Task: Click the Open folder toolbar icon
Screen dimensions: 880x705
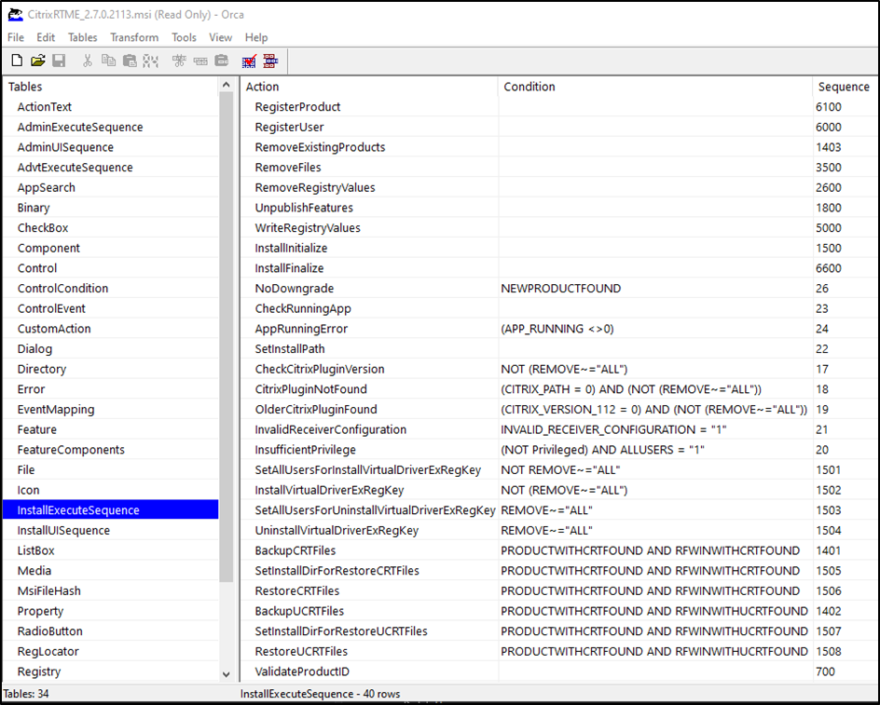Action: [x=37, y=61]
